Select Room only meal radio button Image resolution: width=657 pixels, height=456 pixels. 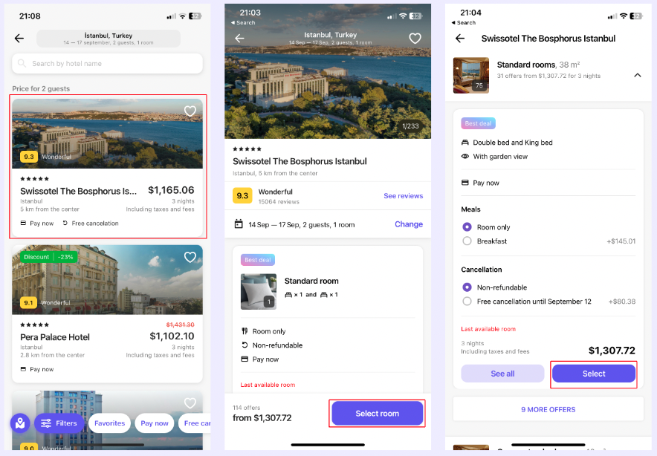[x=467, y=227]
